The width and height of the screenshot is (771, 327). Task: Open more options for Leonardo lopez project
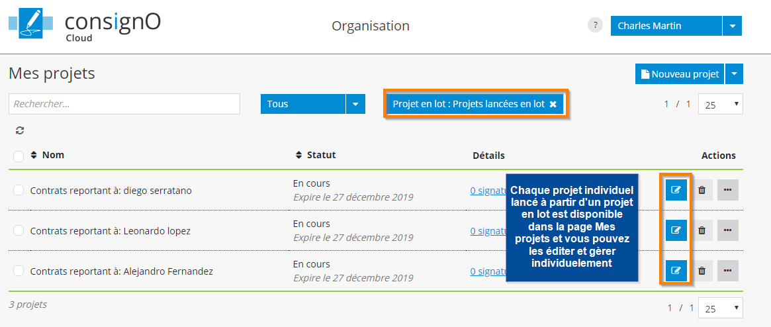[x=727, y=230]
